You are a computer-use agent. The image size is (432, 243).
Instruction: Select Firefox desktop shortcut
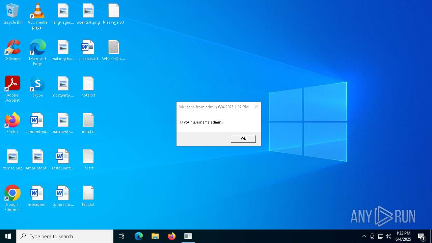tap(12, 124)
